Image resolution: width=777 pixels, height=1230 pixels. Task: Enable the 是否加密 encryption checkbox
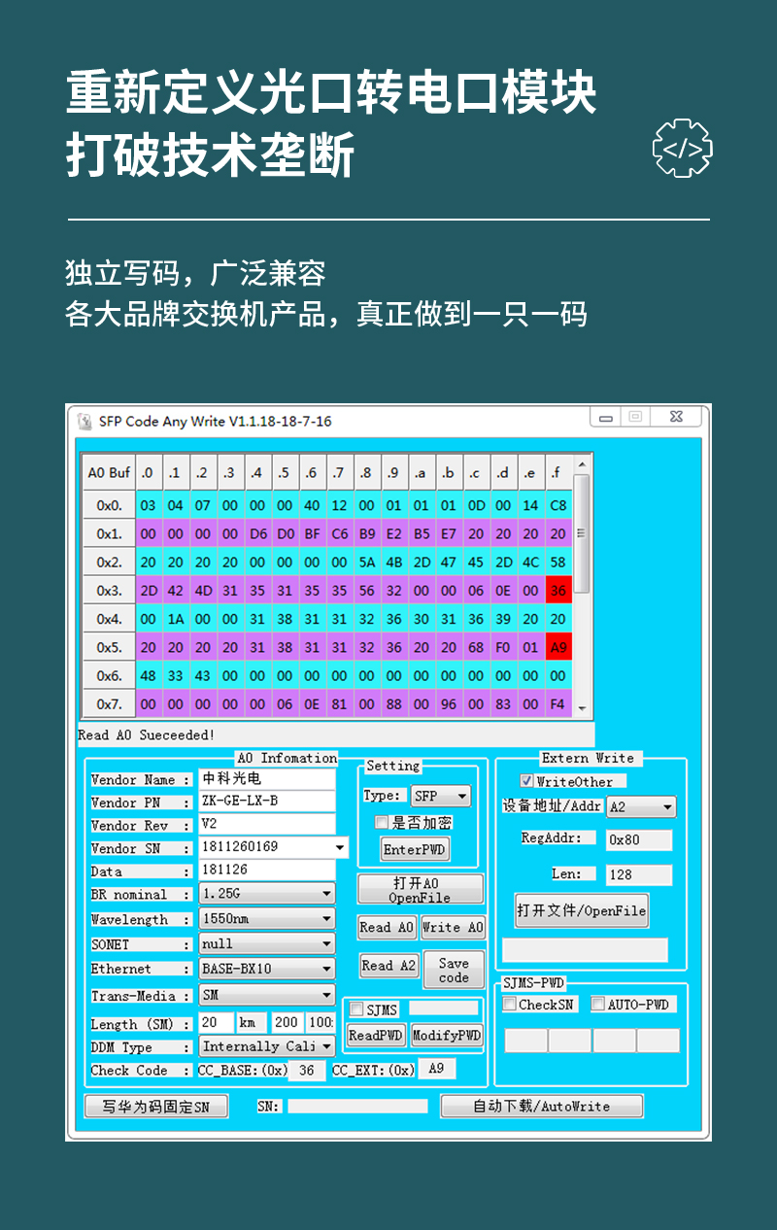pos(382,823)
